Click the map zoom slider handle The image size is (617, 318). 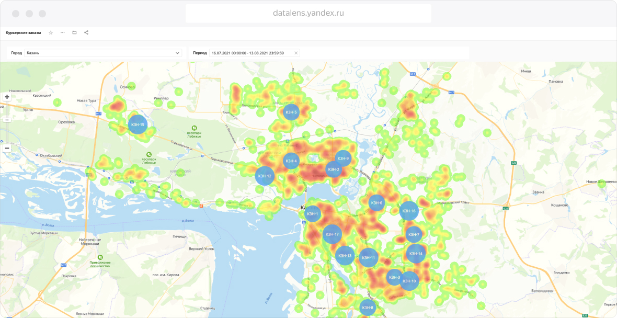[x=7, y=119]
